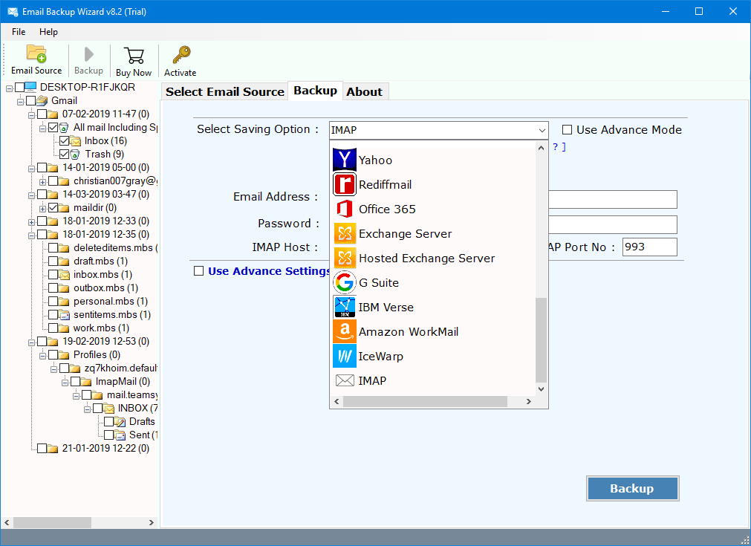Check the Gmail folder checkbox
751x546 pixels.
click(31, 100)
